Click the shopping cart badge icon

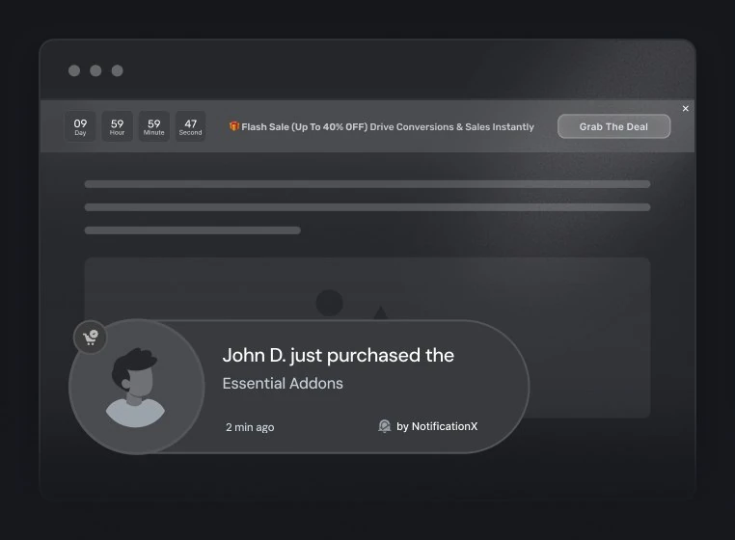click(91, 337)
